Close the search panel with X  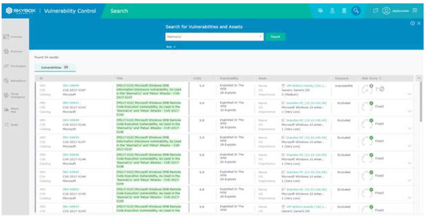419,23
